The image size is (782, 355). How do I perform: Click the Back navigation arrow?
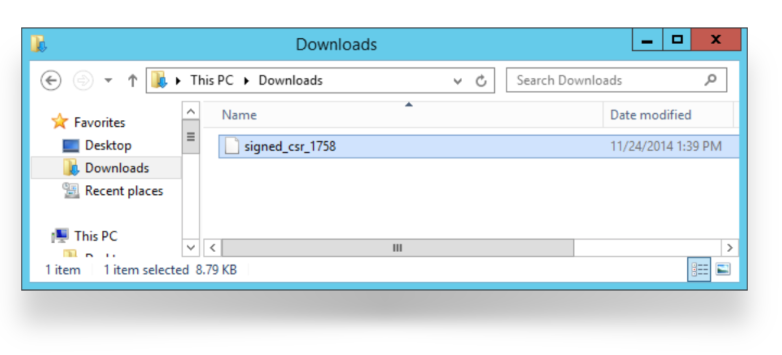point(51,80)
